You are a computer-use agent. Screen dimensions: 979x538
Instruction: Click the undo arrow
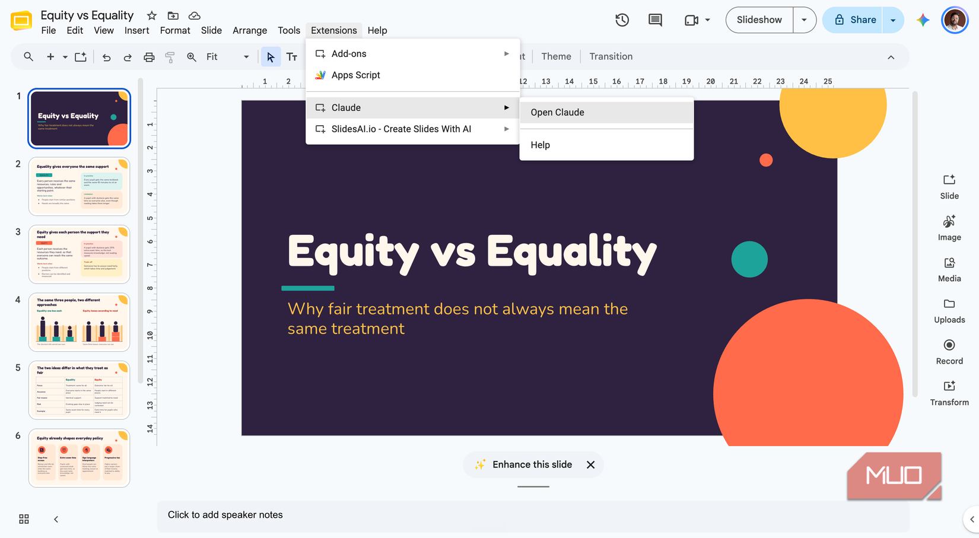[x=106, y=57]
